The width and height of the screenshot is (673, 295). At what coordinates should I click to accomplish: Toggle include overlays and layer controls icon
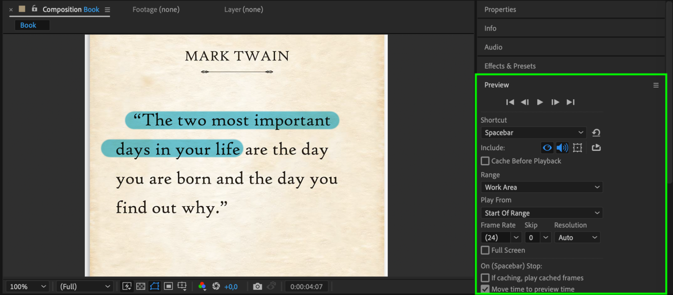pyautogui.click(x=577, y=147)
